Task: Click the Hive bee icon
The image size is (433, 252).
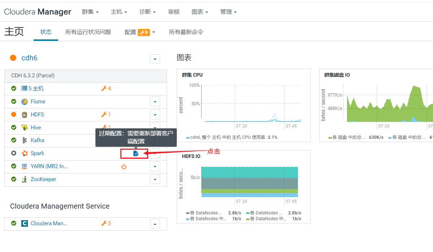Action: 25,127
